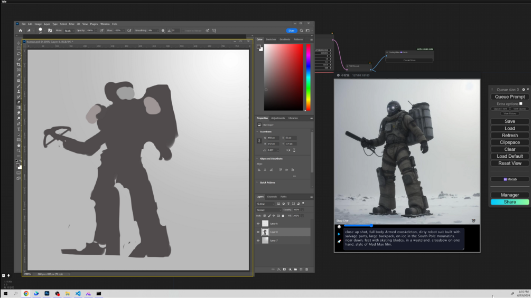Select the Zoom tool in toolbar

[19, 151]
